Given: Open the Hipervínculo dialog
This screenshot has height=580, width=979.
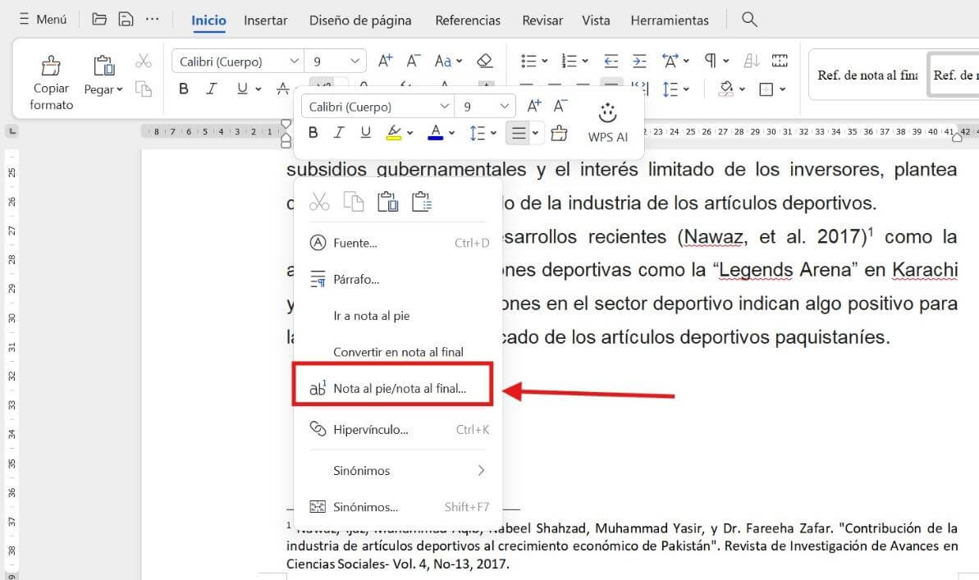Looking at the screenshot, I should coord(371,429).
